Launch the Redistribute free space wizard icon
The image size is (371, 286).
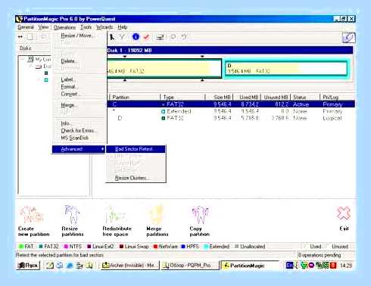(x=115, y=214)
